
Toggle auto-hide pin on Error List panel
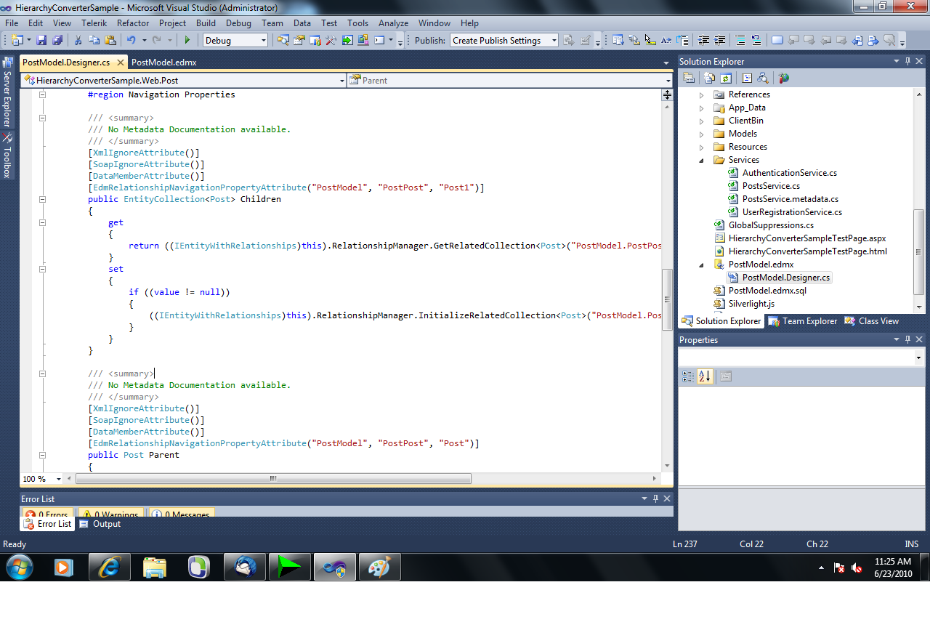tap(655, 498)
